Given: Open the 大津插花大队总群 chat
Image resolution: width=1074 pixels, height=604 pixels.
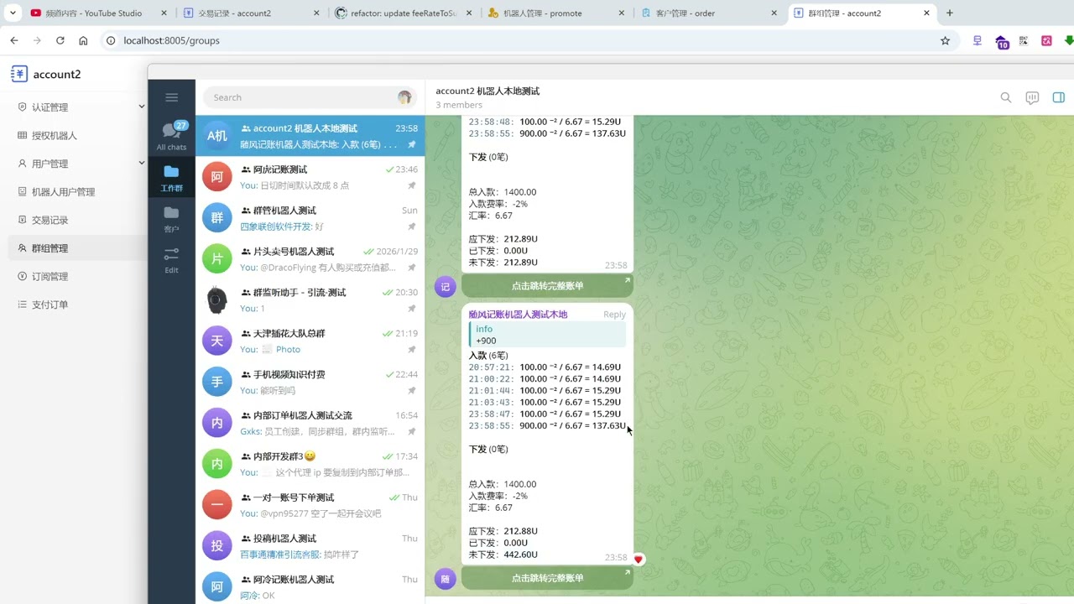Looking at the screenshot, I should tap(310, 341).
